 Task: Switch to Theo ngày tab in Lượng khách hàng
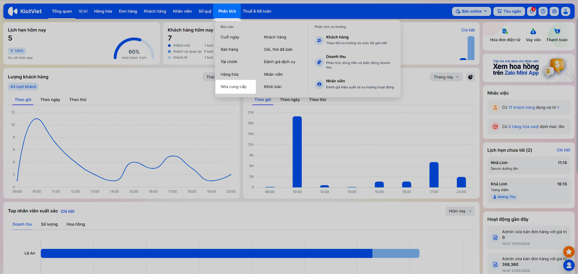[x=50, y=100]
